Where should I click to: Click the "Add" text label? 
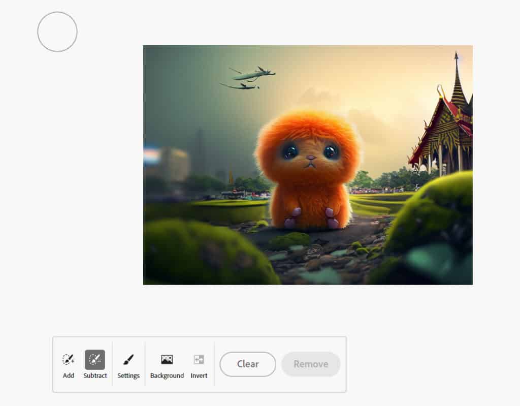(69, 376)
